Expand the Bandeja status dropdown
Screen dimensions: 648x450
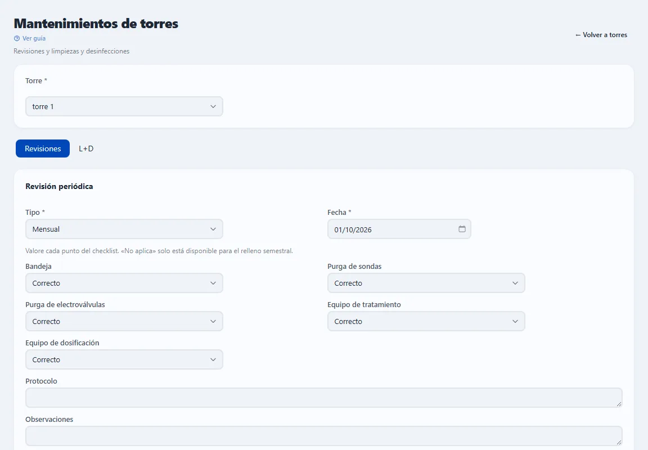point(124,283)
